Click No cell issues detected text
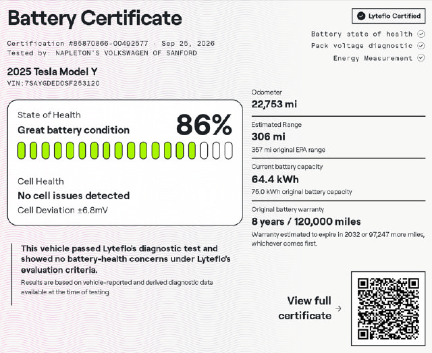Screen dimensions: 432x353 click(x=74, y=196)
